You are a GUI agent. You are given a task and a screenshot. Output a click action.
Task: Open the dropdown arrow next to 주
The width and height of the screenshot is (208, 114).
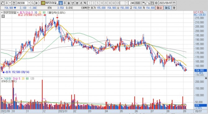pos(10,3)
